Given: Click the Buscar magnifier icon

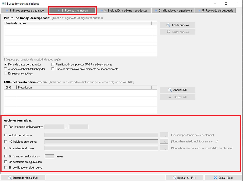Looking at the screenshot, I should (x=174, y=178).
